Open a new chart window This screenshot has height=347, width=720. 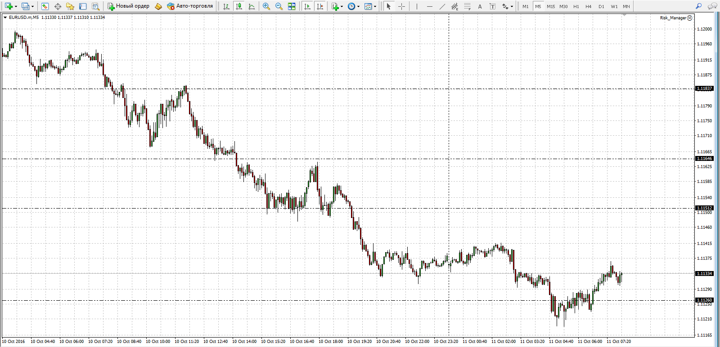(x=9, y=6)
